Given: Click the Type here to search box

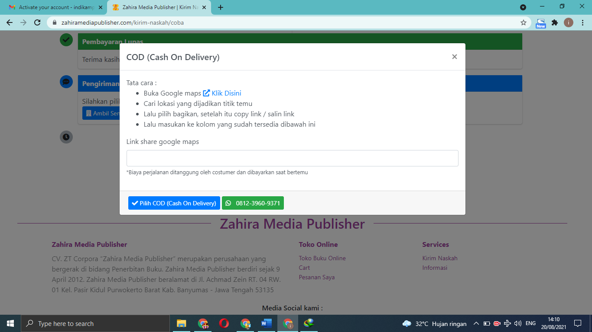Looking at the screenshot, I should (x=95, y=323).
